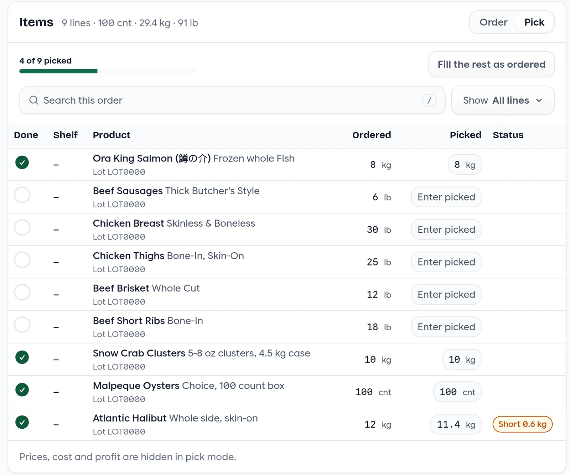Focus the Search this order field

232,100
